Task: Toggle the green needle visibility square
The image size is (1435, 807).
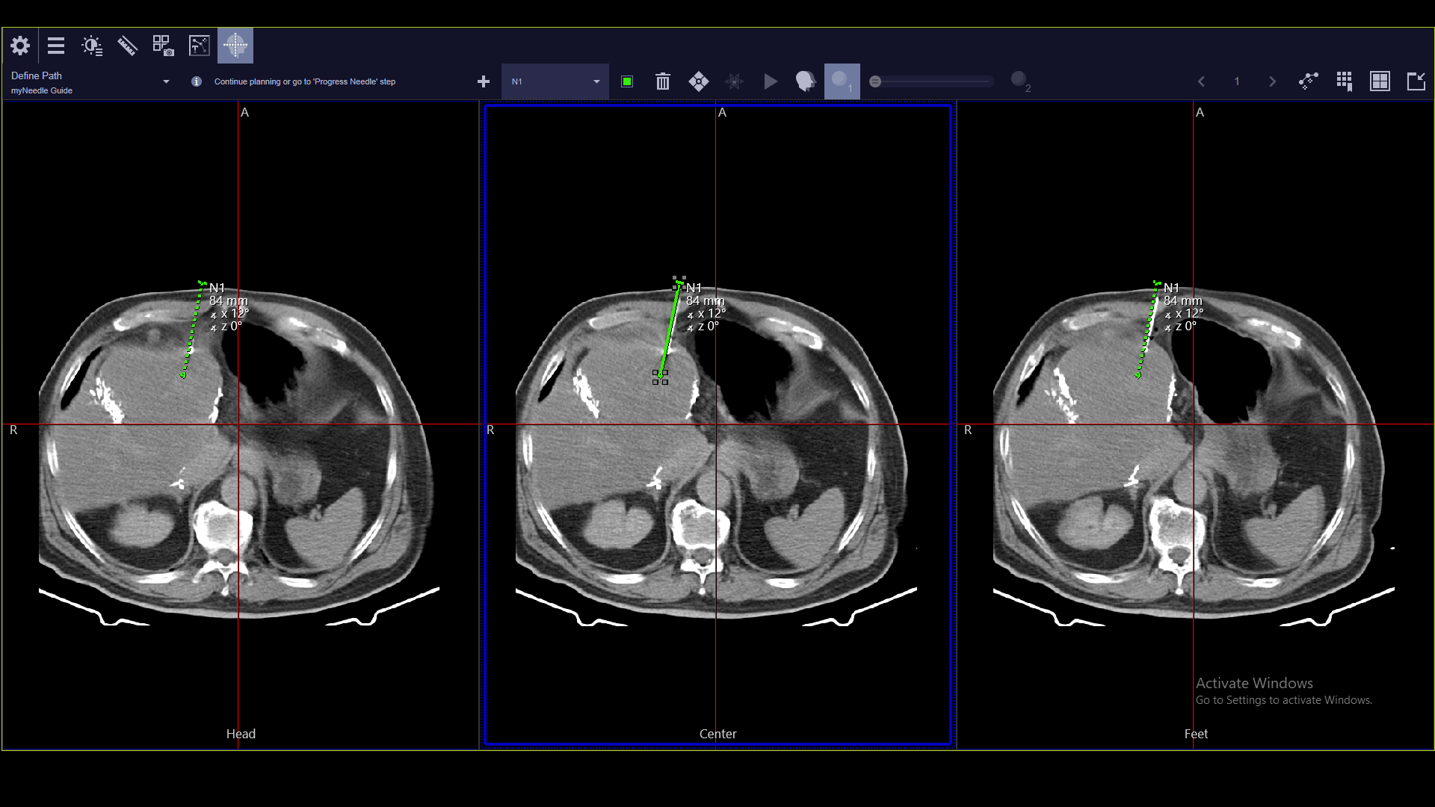Action: 627,81
